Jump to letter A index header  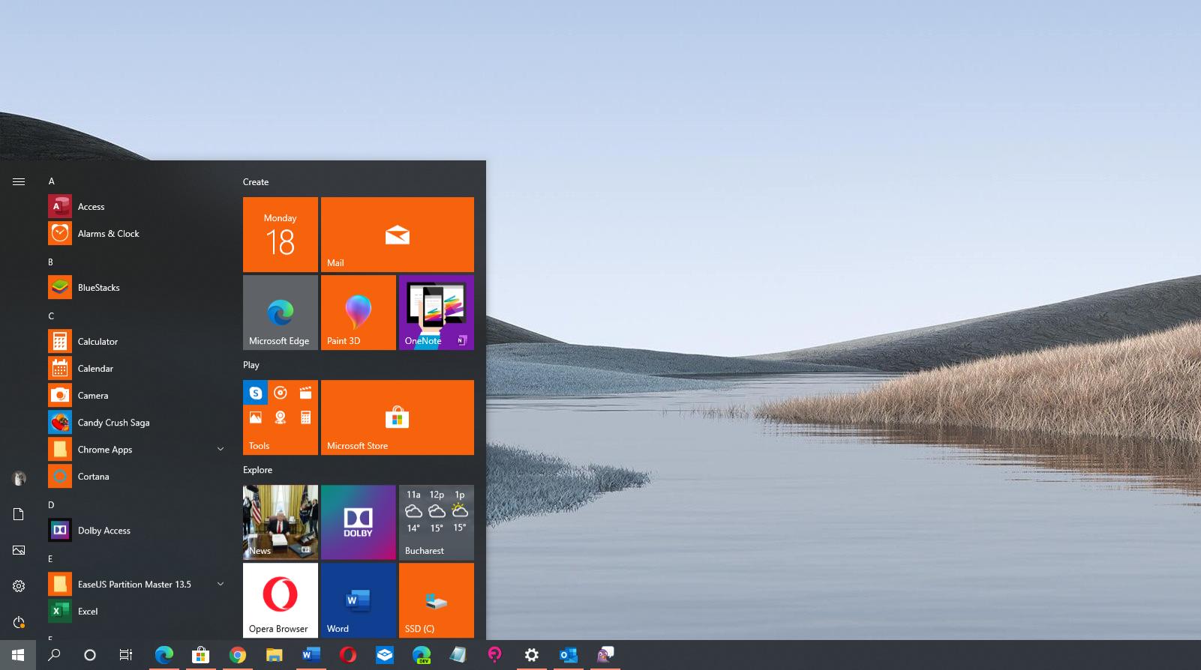point(51,181)
